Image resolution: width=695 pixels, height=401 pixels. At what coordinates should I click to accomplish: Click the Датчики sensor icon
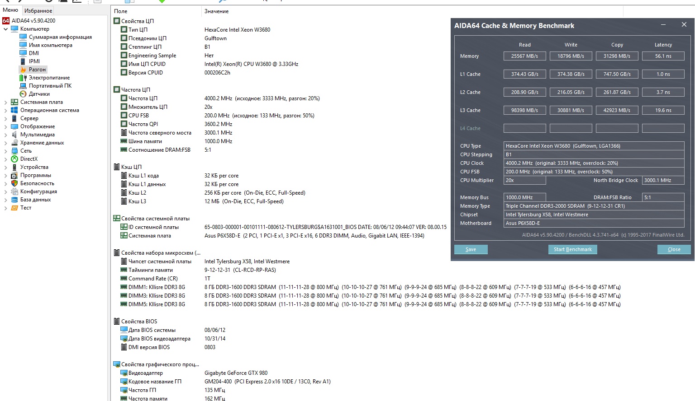[23, 94]
